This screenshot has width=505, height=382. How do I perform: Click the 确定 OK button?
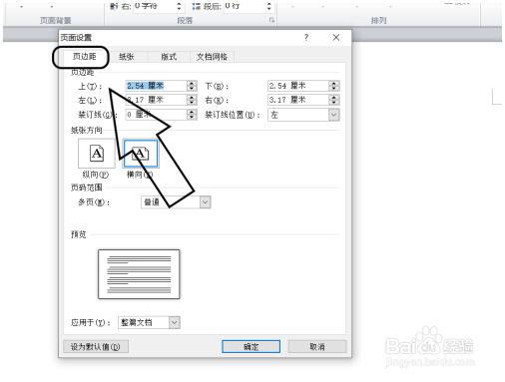(x=251, y=347)
